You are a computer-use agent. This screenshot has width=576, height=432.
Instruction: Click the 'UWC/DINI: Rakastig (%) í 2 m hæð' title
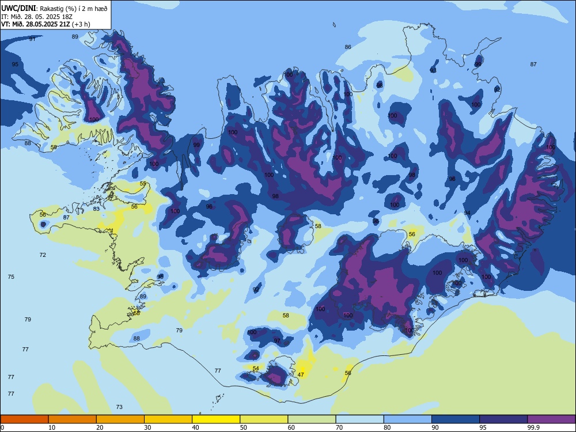click(x=54, y=9)
